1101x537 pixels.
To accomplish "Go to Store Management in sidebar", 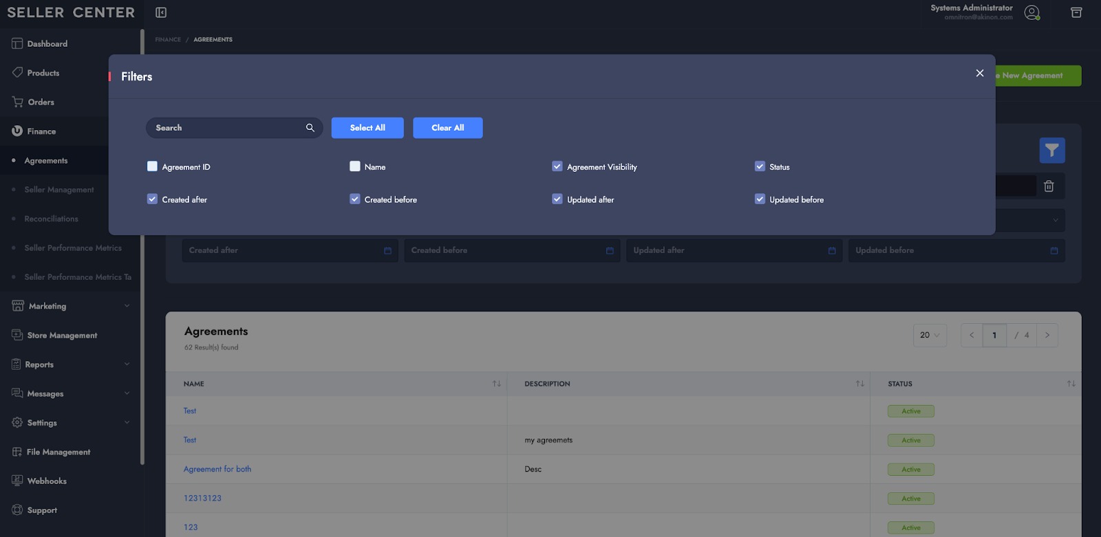I will 62,336.
